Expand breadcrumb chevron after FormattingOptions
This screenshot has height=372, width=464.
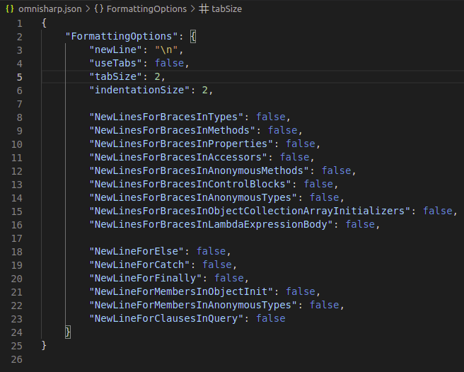coord(192,9)
